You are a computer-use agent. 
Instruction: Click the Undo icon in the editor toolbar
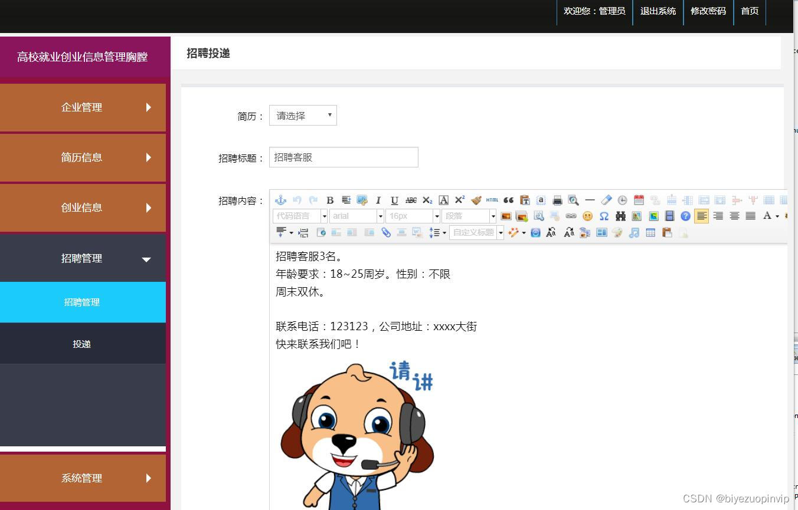pos(297,199)
